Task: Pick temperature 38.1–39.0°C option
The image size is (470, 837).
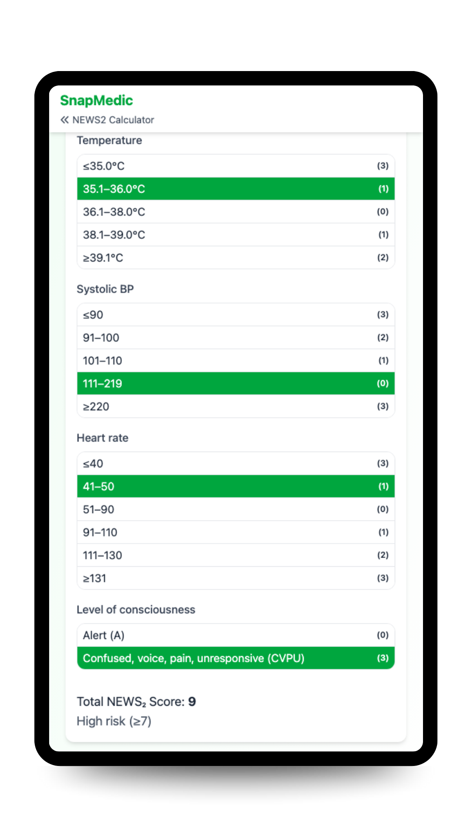Action: click(x=235, y=235)
